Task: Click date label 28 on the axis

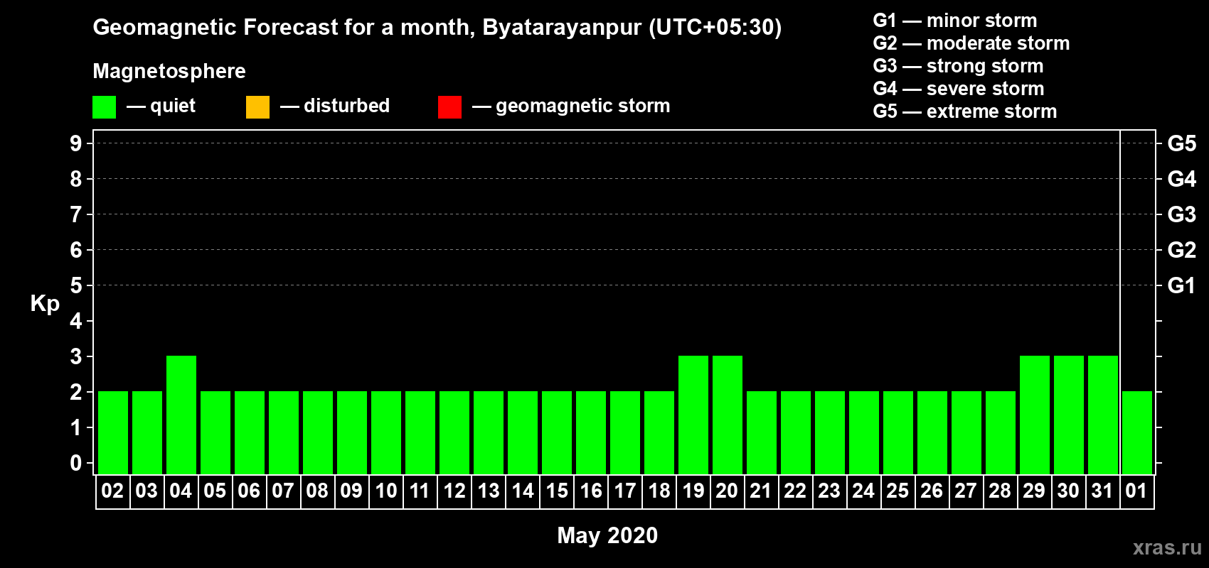Action: (x=1000, y=491)
